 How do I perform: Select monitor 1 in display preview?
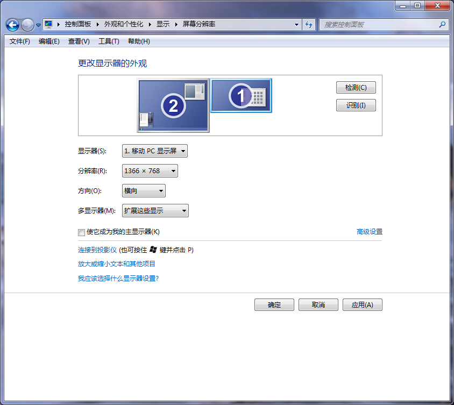(241, 95)
